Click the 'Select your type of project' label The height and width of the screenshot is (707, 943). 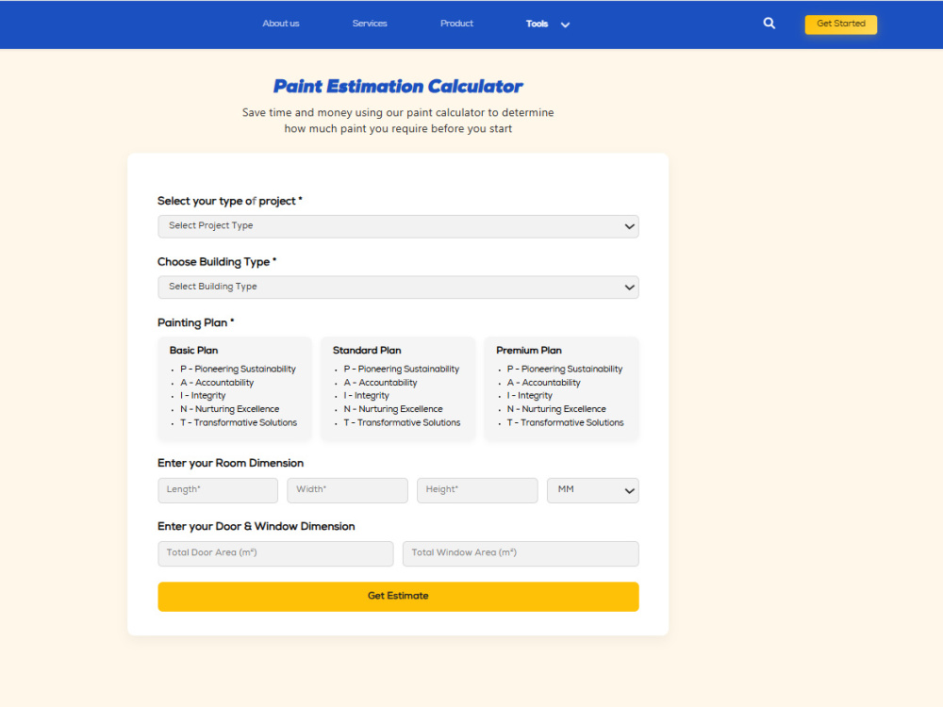(230, 201)
